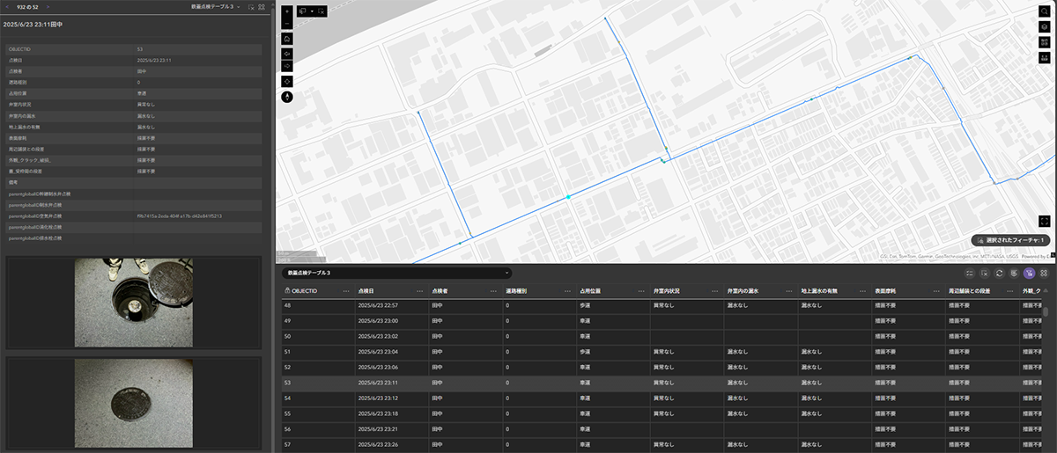Open the map layers panel
This screenshot has height=453, width=1057.
pos(1044,27)
